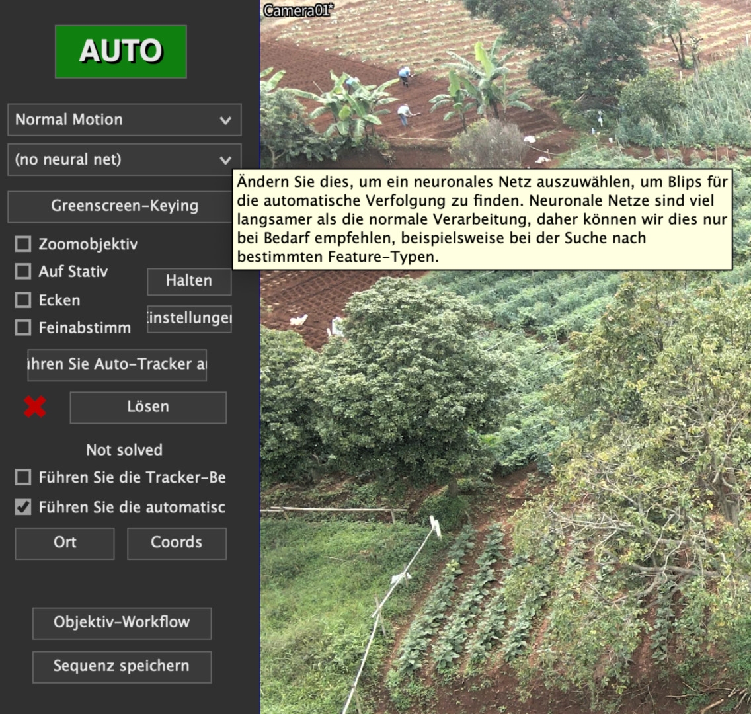This screenshot has height=714, width=751.
Task: Enable Führen Sie die Tracker-Be checkbox
Action: 23,477
